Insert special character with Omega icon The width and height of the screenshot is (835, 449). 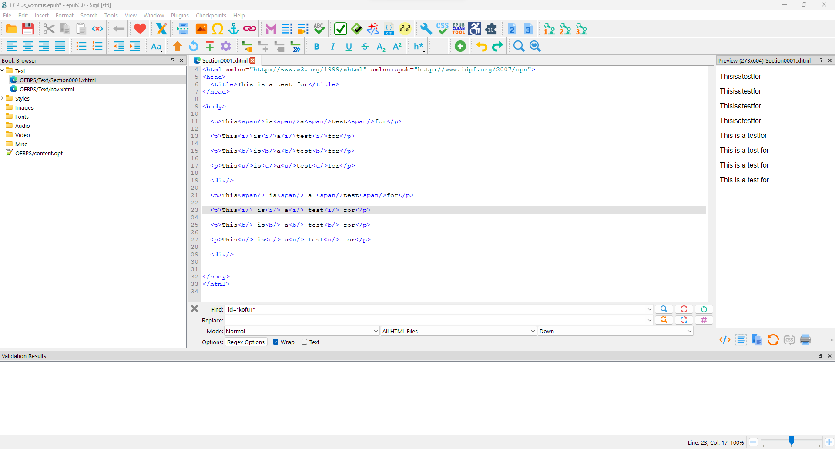pos(218,29)
